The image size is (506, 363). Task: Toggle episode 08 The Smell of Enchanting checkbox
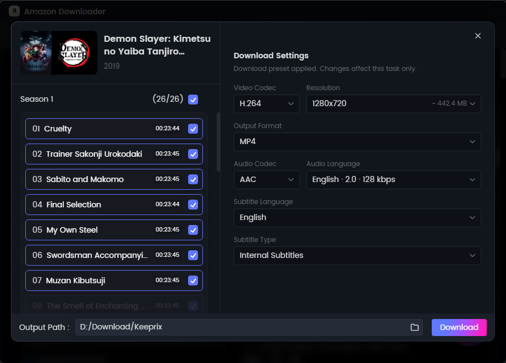click(193, 306)
